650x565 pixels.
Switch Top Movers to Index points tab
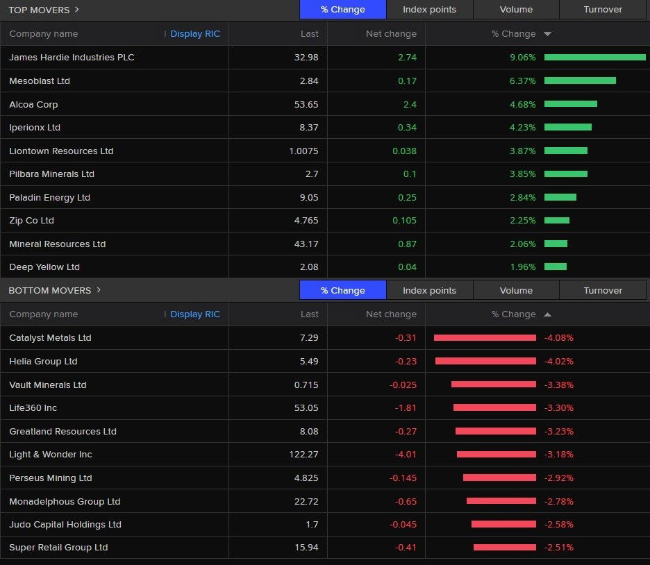coord(429,10)
